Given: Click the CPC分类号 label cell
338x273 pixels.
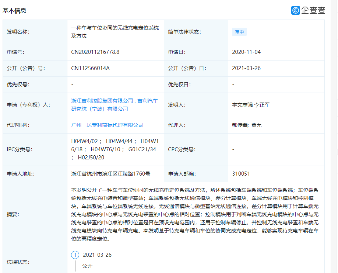Looking at the screenshot, I should [196, 149].
